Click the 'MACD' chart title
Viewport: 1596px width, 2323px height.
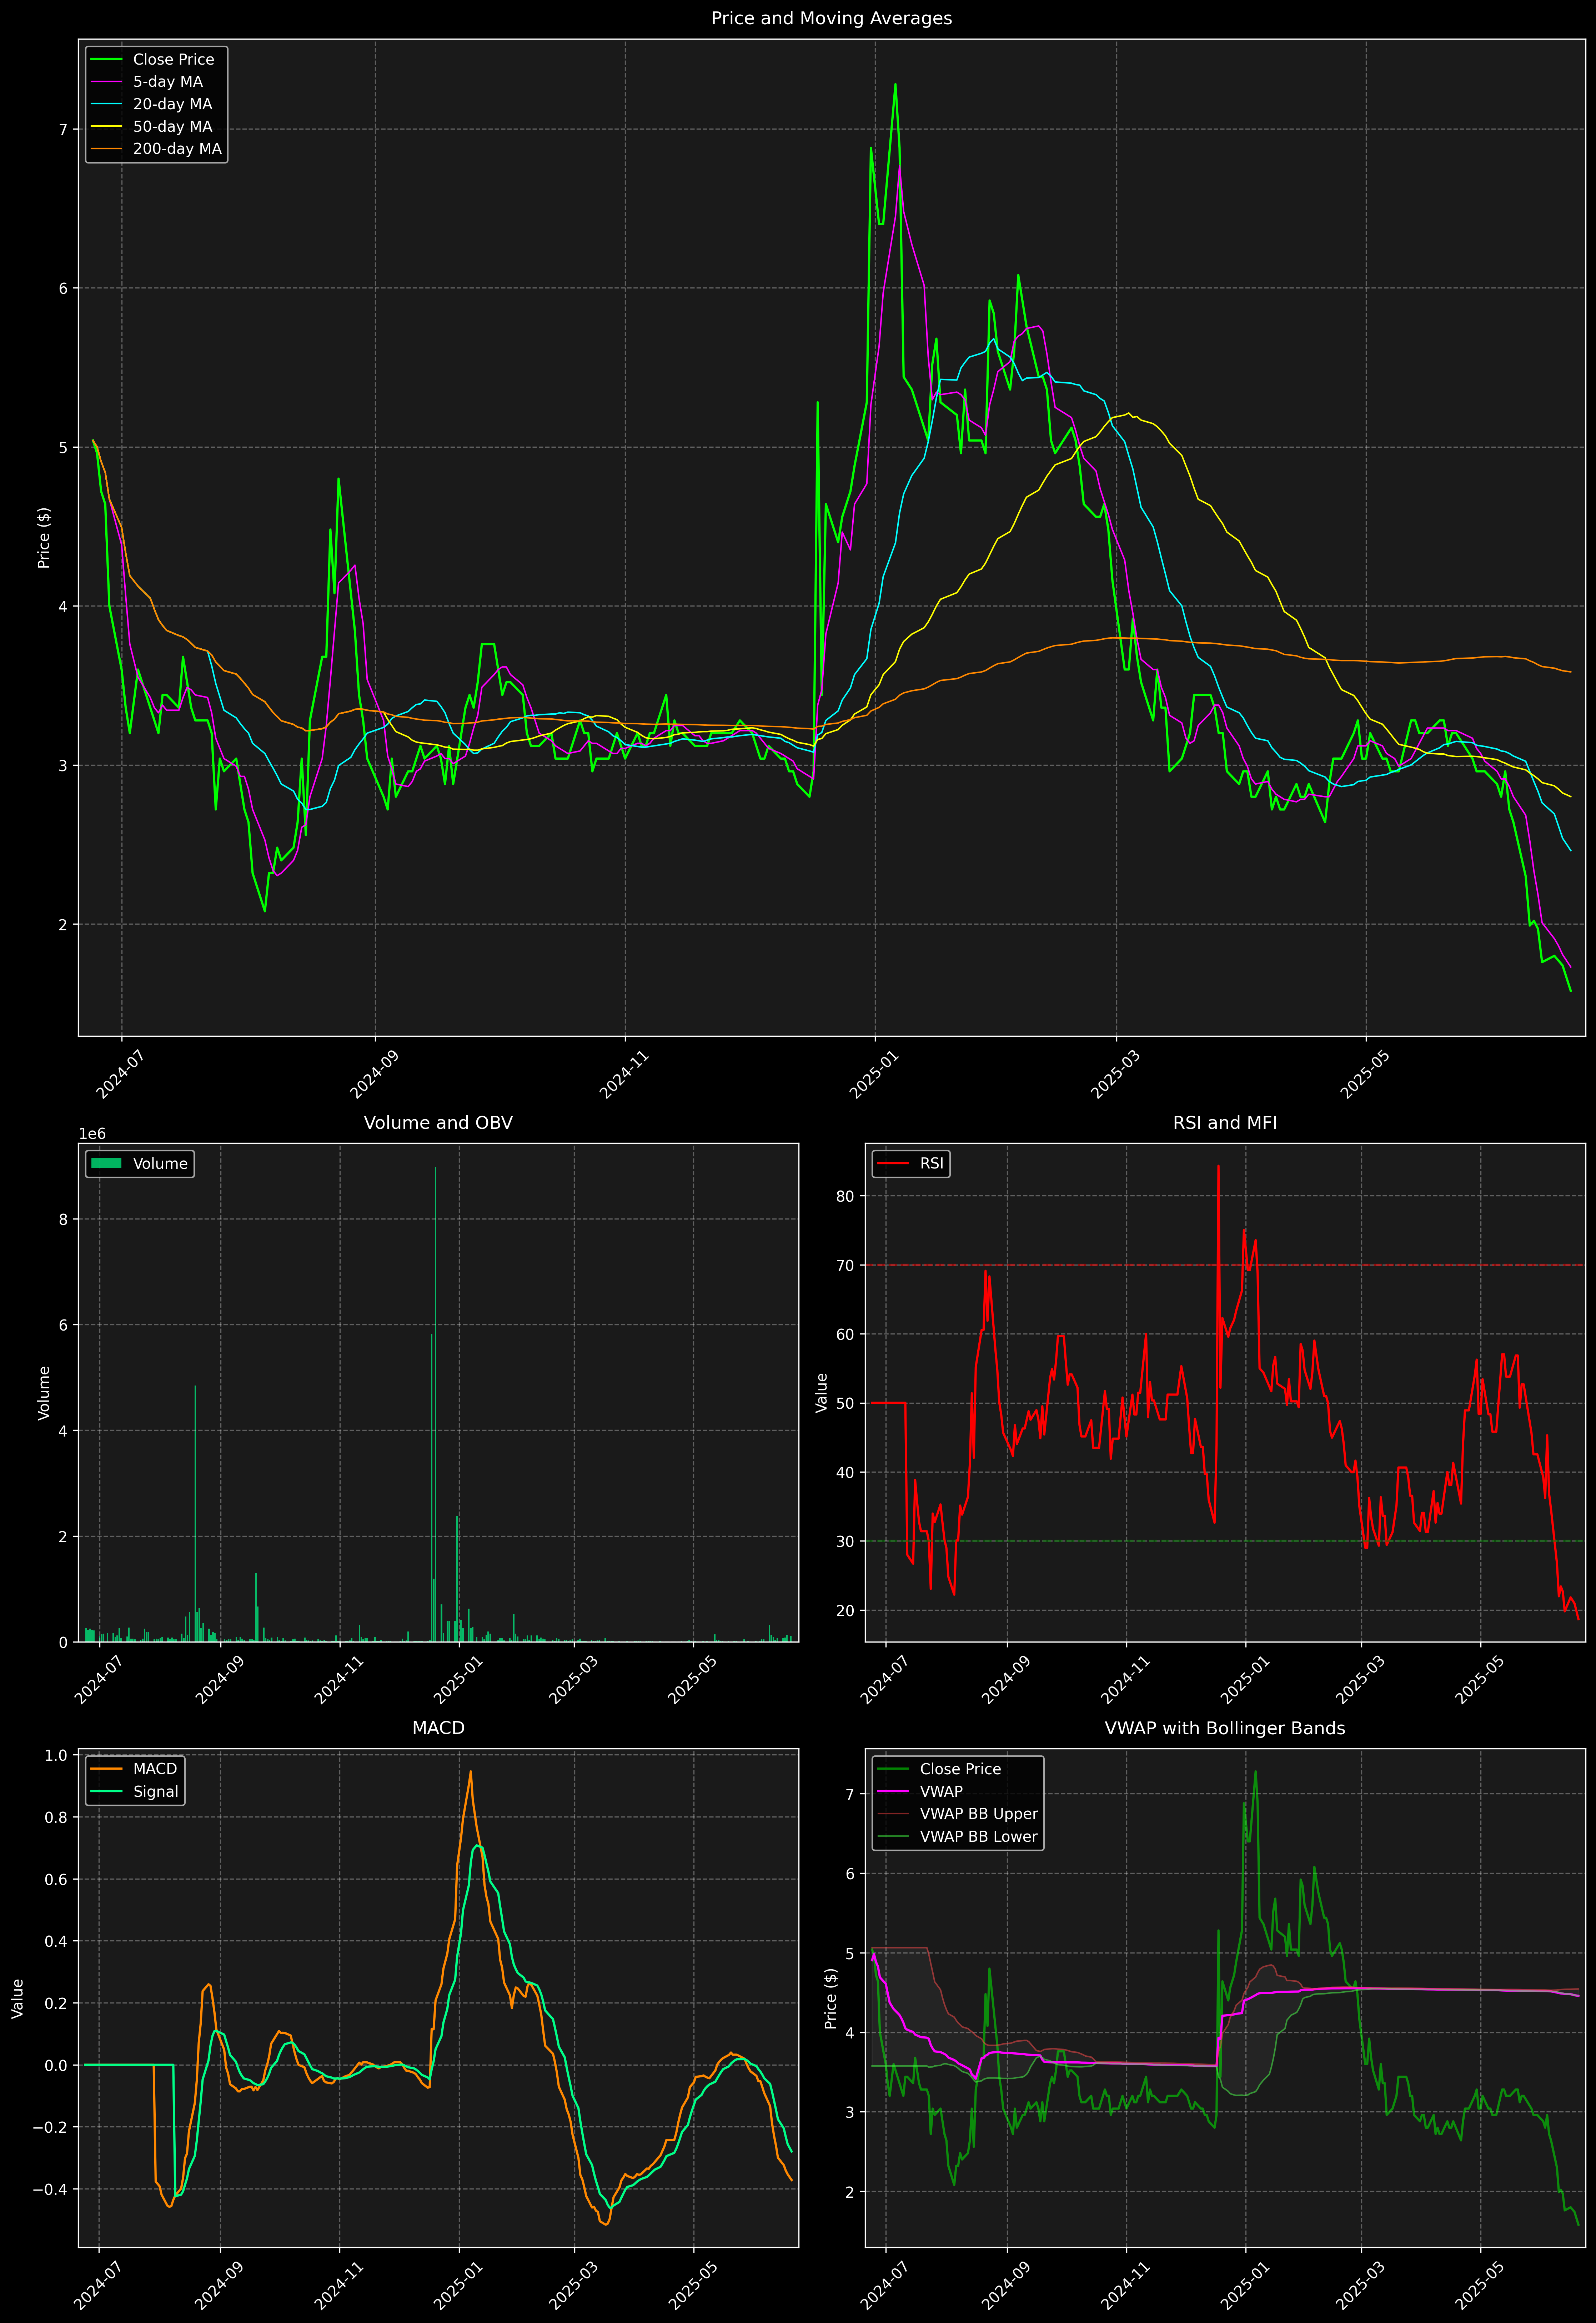pos(438,1728)
